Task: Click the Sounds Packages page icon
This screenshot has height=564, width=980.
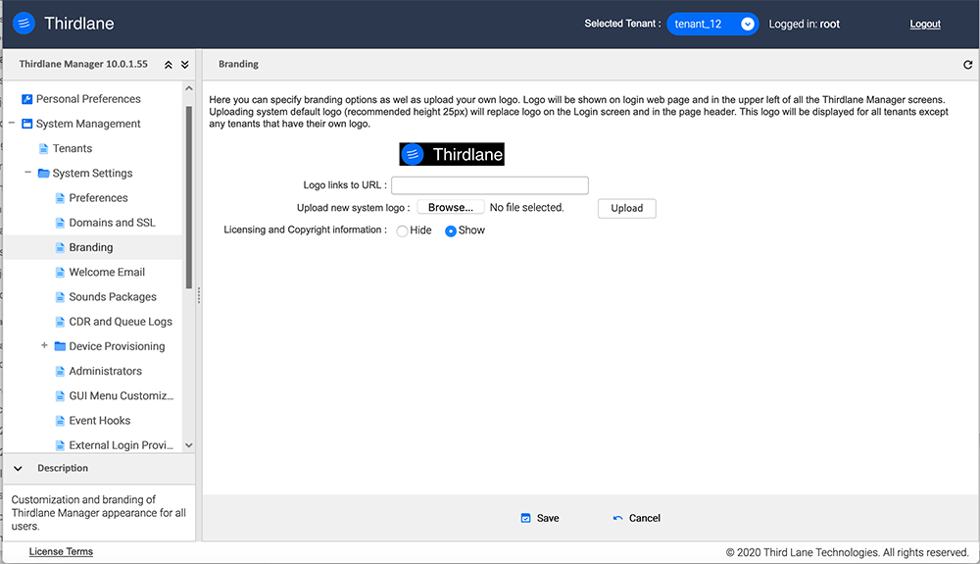Action: (x=60, y=297)
